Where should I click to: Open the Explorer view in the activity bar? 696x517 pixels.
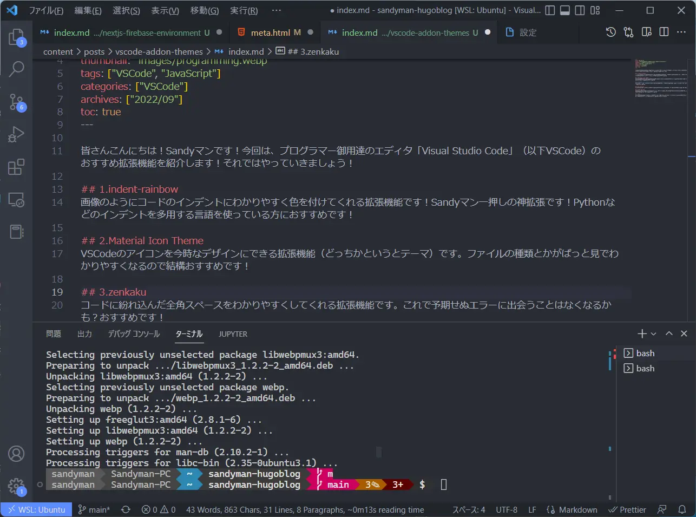click(x=16, y=37)
